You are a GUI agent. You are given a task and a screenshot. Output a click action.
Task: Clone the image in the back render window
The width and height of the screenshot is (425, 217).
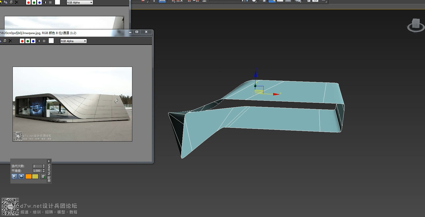pyautogui.click(x=6, y=2)
